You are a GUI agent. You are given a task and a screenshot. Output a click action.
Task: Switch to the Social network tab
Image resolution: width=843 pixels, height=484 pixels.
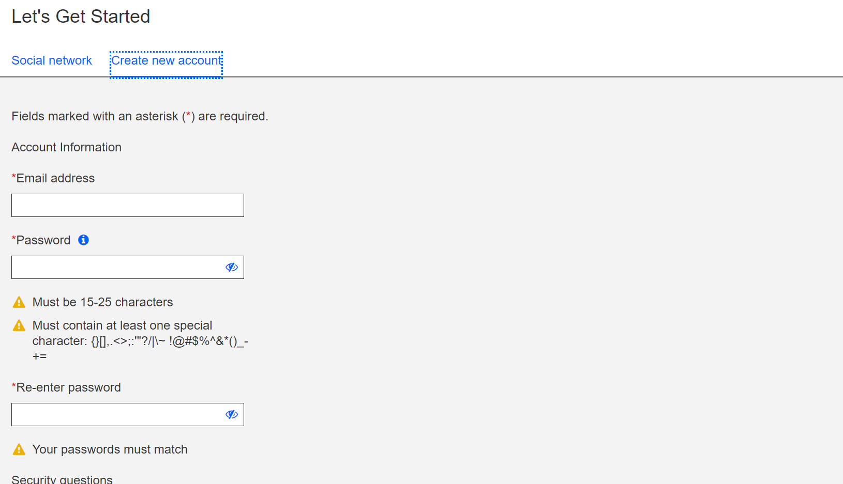tap(52, 60)
